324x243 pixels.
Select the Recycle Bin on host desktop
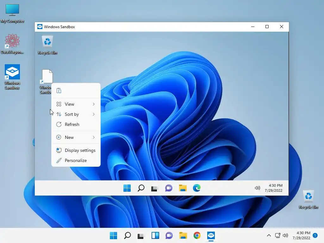[308, 200]
